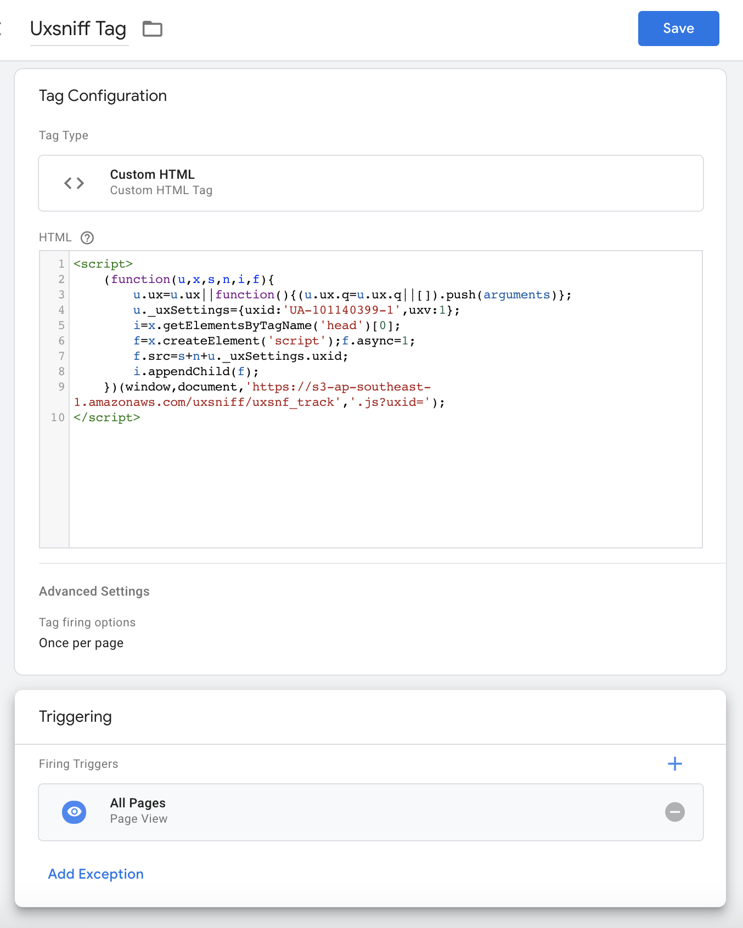Screen dimensions: 743x928
Task: Click the Triggering section header
Action: tap(75, 716)
